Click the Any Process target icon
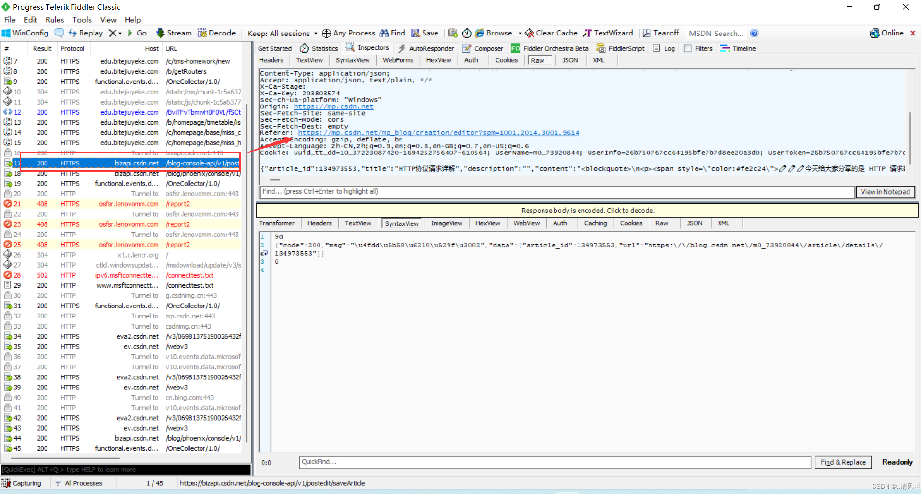 (x=326, y=33)
